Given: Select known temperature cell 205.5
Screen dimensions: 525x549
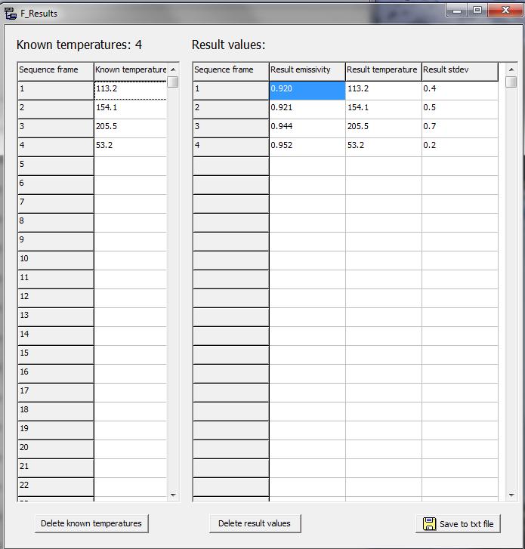Looking at the screenshot, I should (x=130, y=128).
